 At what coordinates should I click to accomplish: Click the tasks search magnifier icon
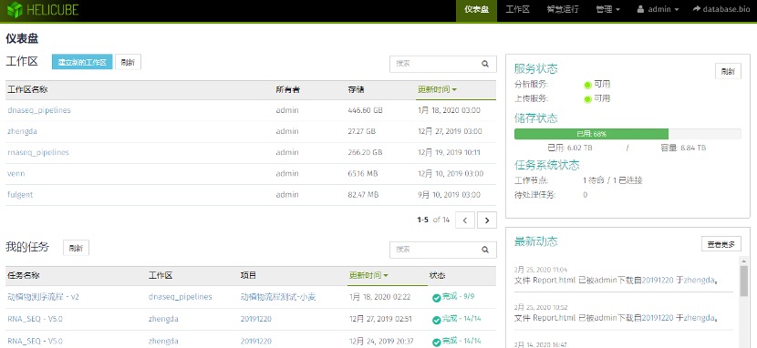click(x=484, y=250)
